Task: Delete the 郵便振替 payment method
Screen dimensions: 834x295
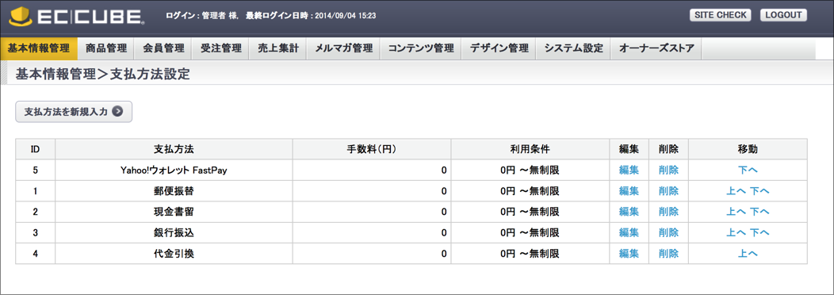Action: click(x=668, y=190)
